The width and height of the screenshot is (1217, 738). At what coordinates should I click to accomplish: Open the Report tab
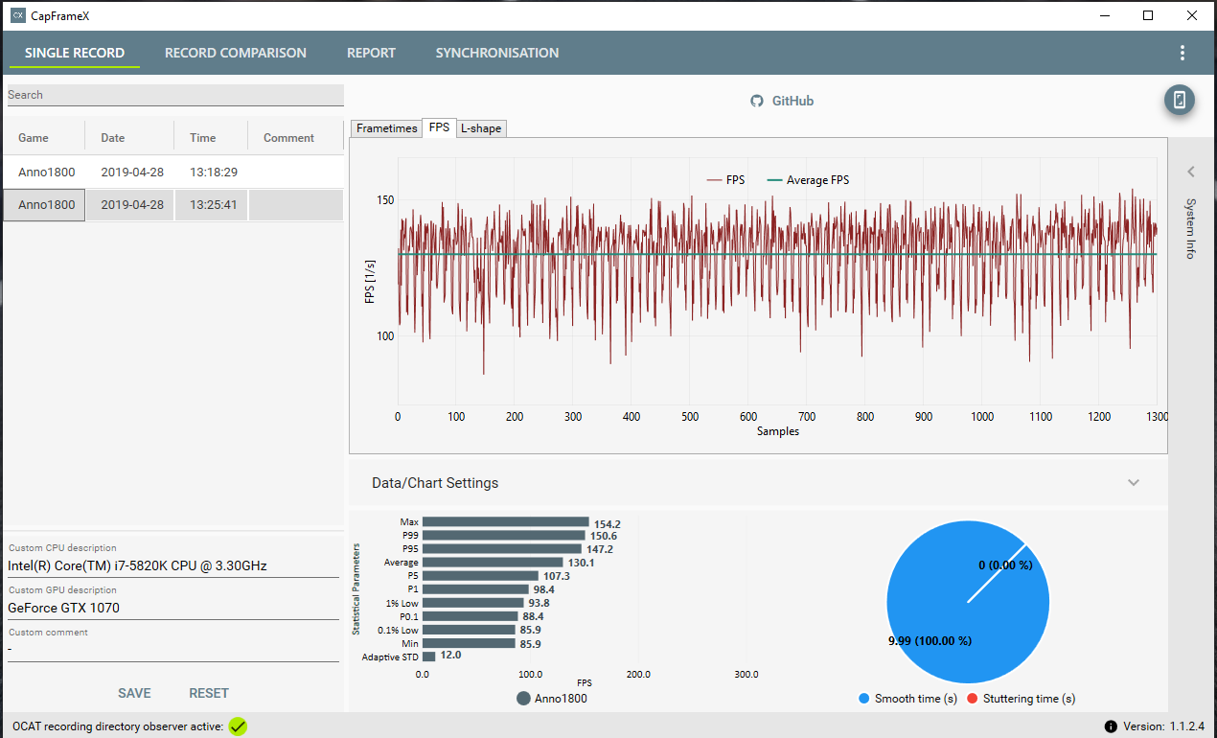tap(371, 53)
